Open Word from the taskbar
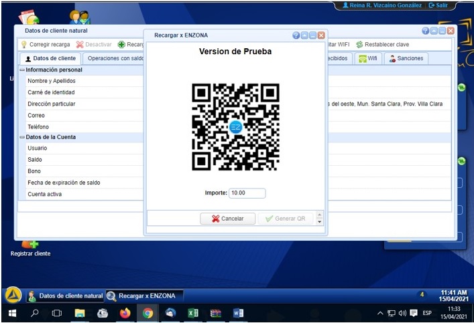The height and width of the screenshot is (323, 474). tap(238, 314)
